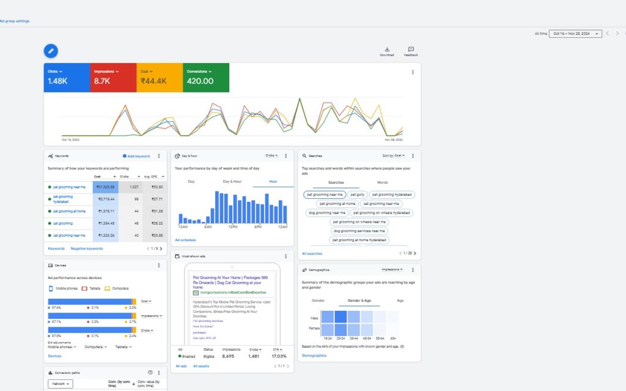
Task: Open the Keywords card three-dot menu
Action: point(159,156)
